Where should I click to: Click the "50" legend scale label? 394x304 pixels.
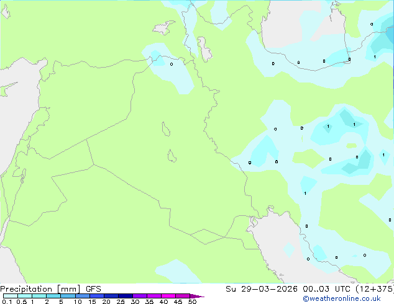click(192, 302)
